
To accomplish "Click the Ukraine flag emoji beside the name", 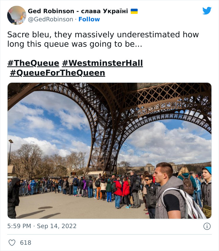I will [x=134, y=11].
